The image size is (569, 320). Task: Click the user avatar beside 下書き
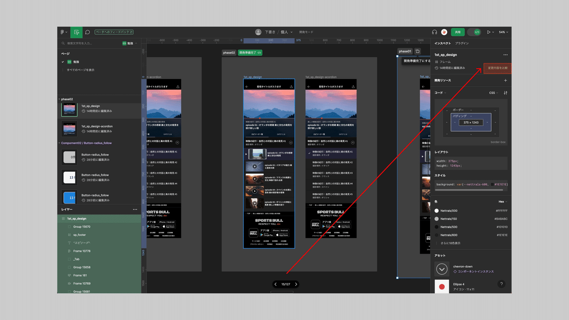pyautogui.click(x=258, y=32)
